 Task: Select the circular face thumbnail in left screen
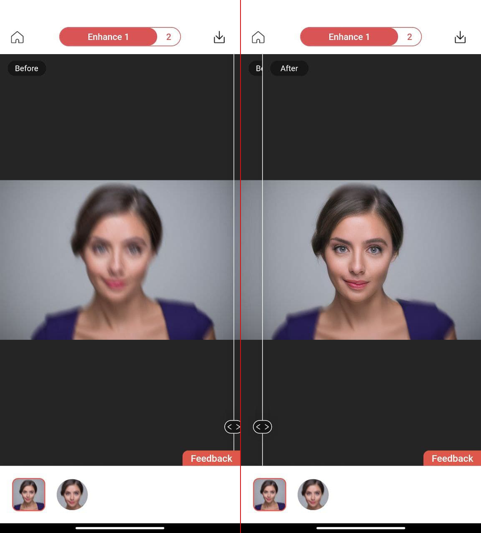(72, 494)
